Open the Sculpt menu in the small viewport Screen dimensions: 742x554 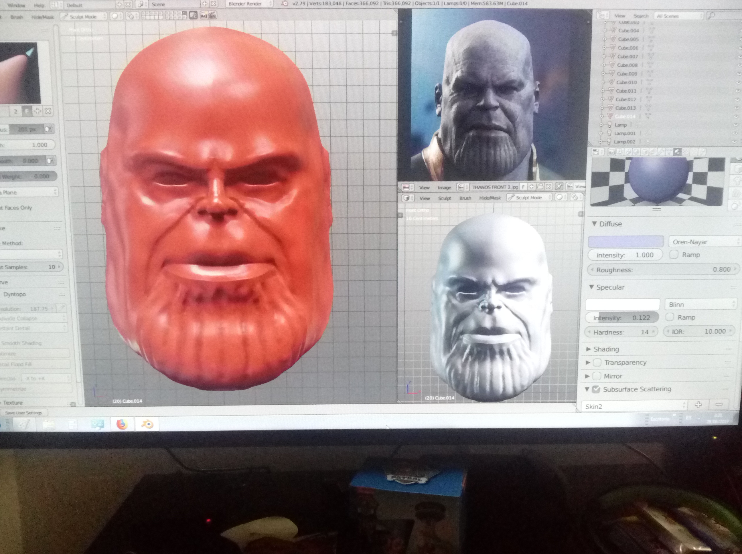point(444,198)
